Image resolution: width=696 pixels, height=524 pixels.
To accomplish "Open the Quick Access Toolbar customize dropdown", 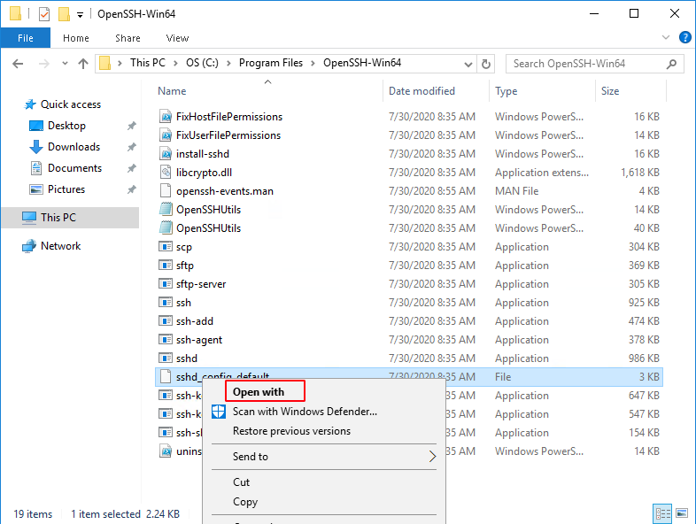I will tap(81, 14).
